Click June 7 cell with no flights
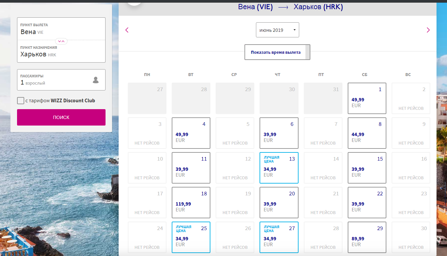The height and width of the screenshot is (256, 447). pos(323,133)
